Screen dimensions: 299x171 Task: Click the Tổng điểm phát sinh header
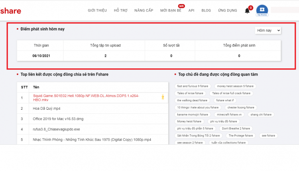pyautogui.click(x=239, y=45)
